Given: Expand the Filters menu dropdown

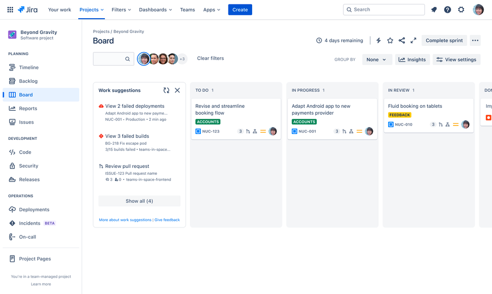Looking at the screenshot, I should coord(121,9).
